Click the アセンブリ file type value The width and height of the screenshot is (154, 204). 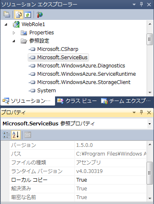[x=88, y=163]
